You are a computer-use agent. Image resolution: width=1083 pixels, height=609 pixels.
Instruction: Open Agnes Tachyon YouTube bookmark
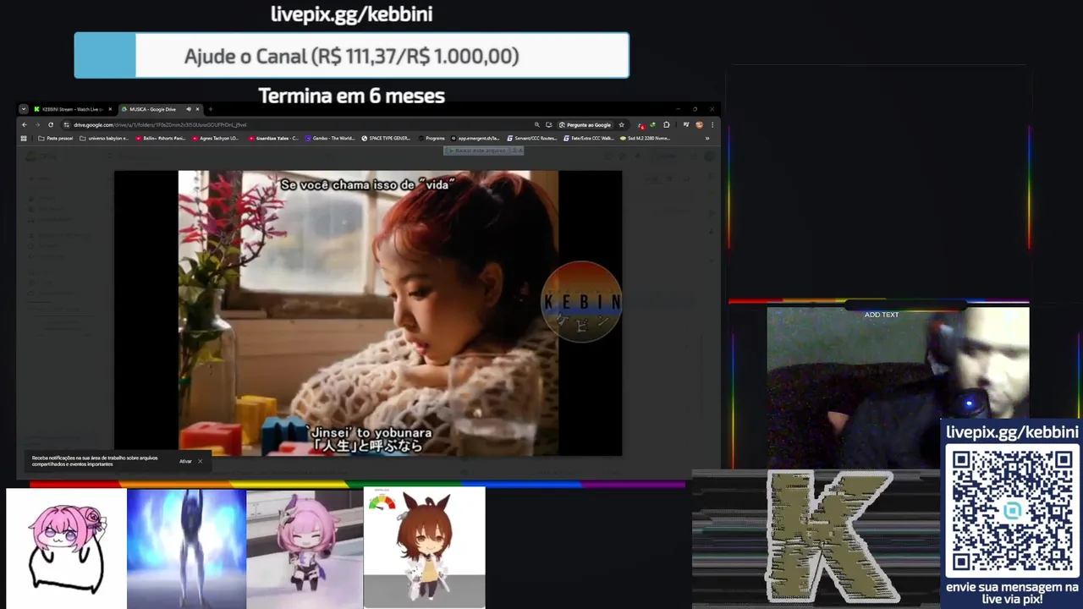(x=217, y=138)
